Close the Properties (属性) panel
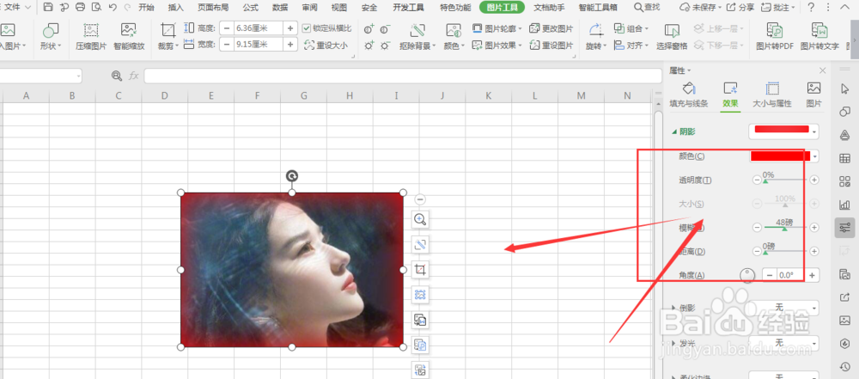 (822, 70)
